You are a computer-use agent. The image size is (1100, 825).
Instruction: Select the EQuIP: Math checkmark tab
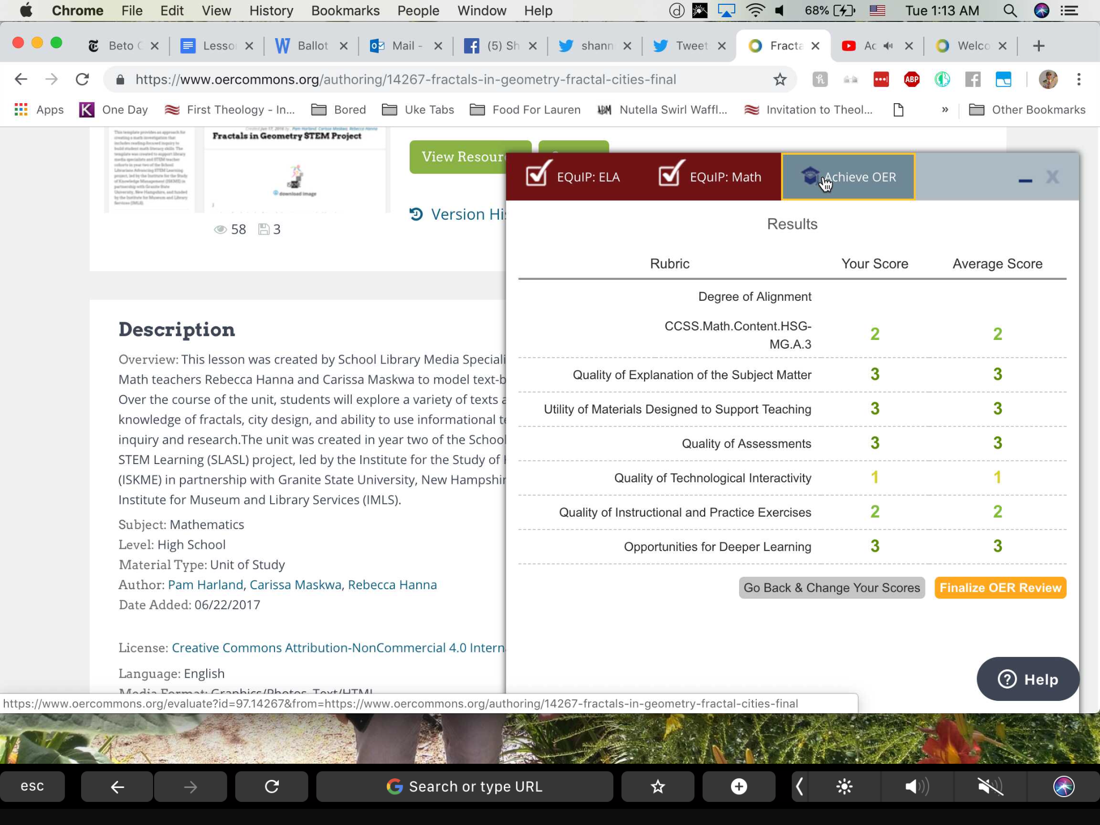(710, 176)
